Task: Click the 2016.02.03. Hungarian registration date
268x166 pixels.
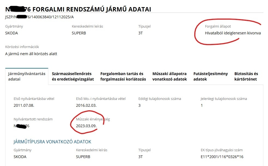Action: point(86,105)
